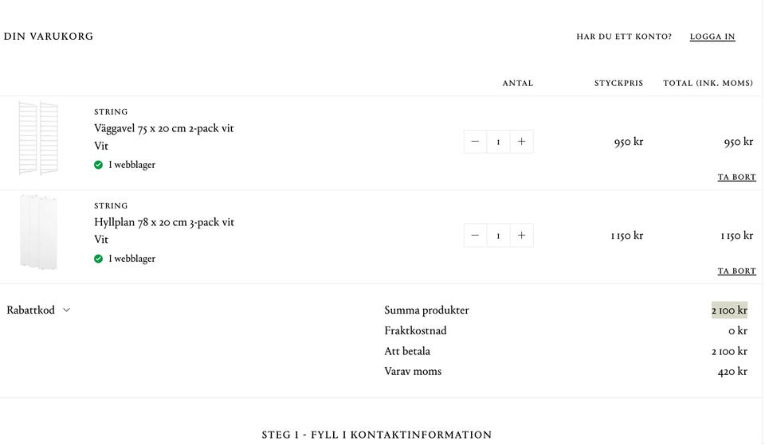Click the Väggavel 75 x 20 cm 2-pack title
The height and width of the screenshot is (445, 765).
click(164, 129)
